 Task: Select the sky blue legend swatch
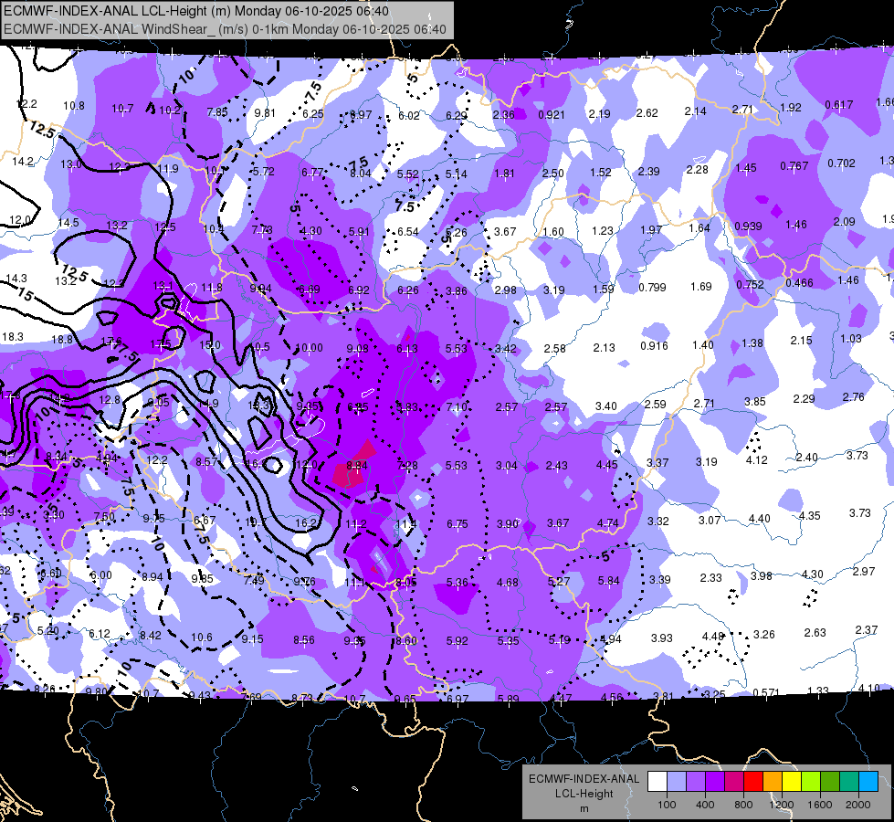(x=868, y=782)
